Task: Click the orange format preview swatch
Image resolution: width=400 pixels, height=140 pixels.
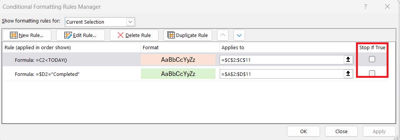Action: click(178, 60)
